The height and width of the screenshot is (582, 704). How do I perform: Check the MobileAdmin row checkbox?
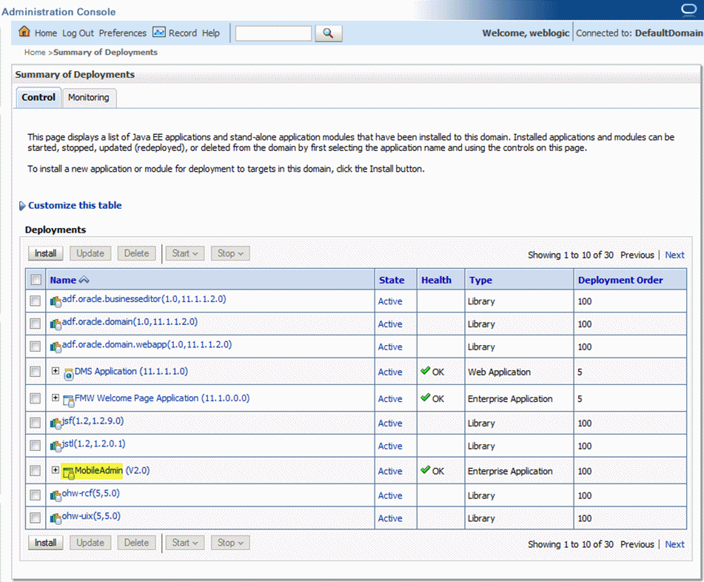pos(35,471)
